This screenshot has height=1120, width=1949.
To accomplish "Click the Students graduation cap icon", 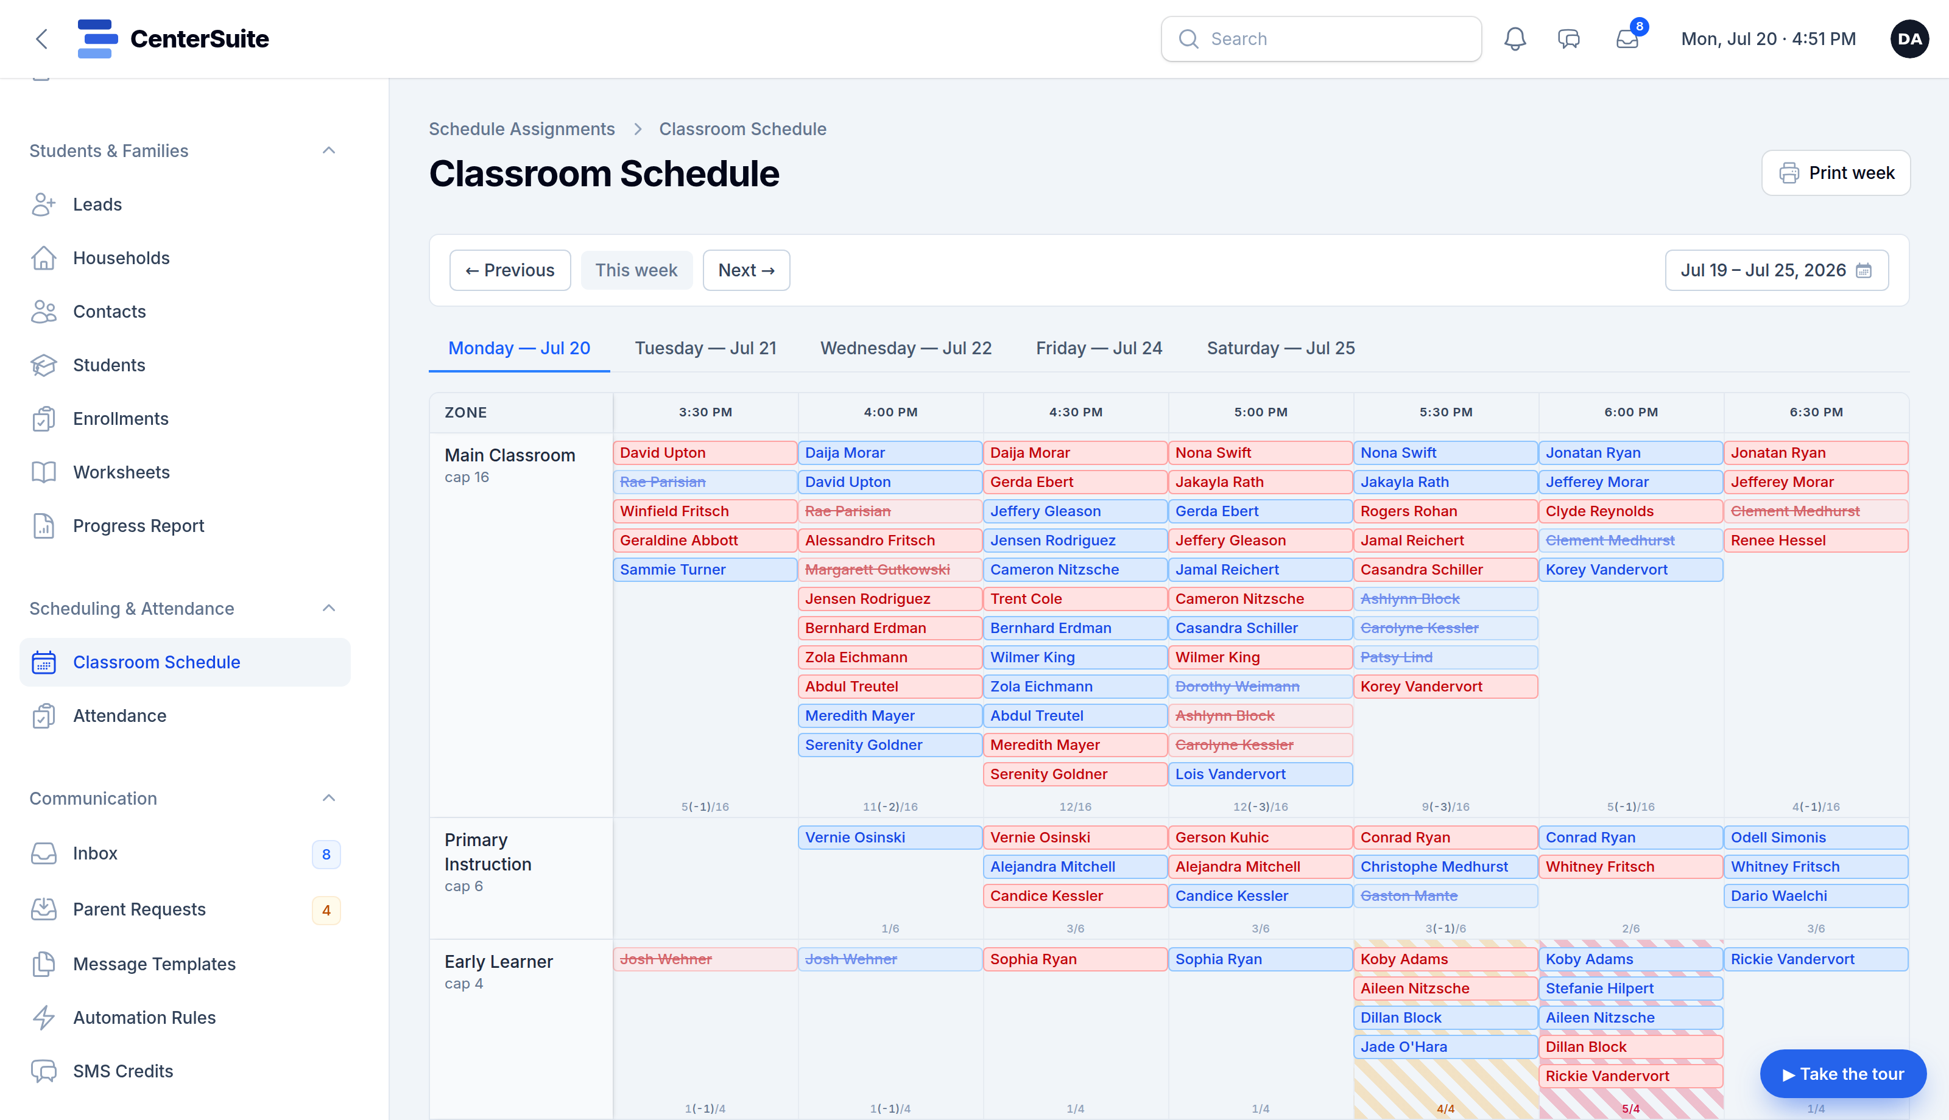I will pyautogui.click(x=44, y=365).
